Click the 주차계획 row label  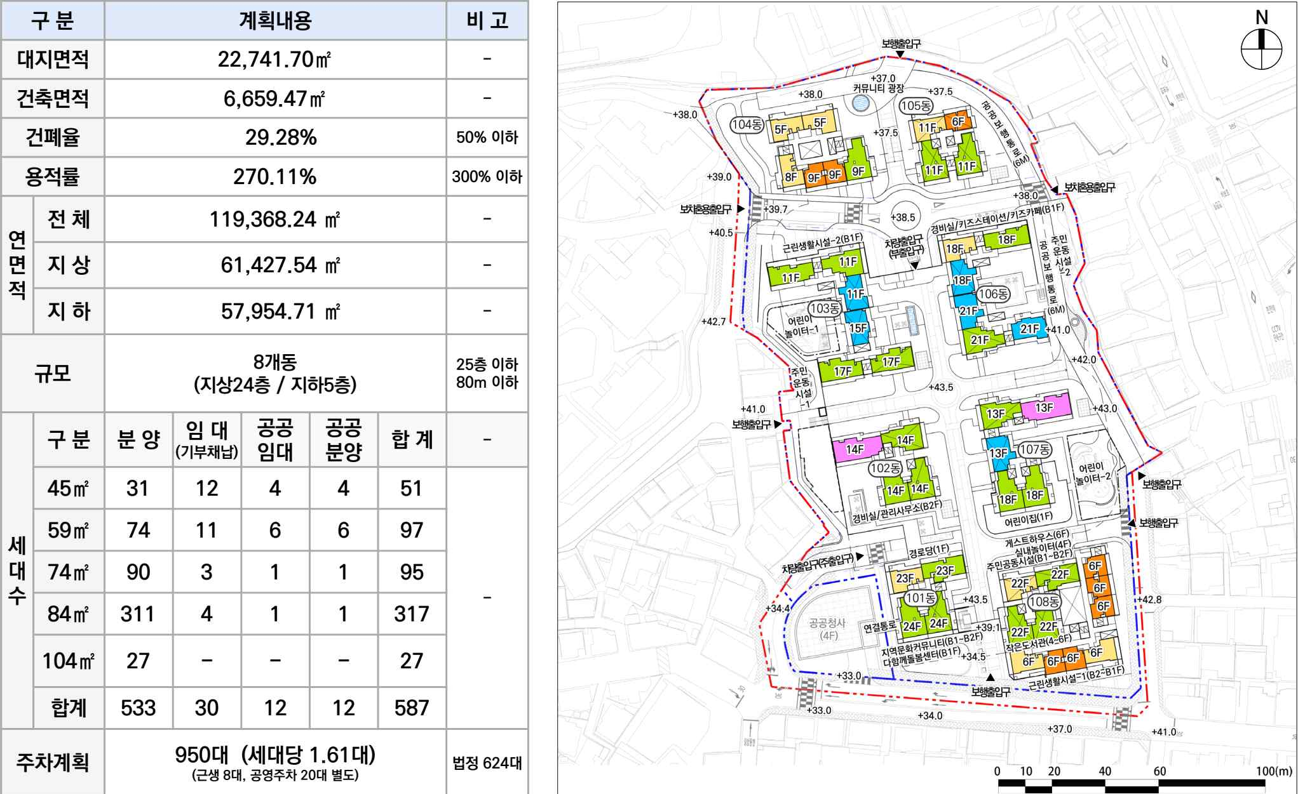point(53,762)
